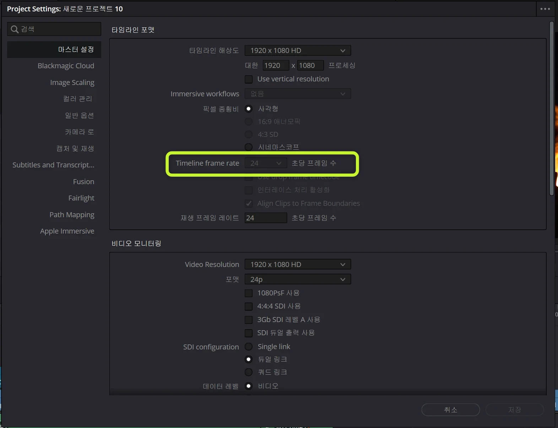Enable Use vertical resolution checkbox
The image size is (558, 428).
[x=249, y=79]
